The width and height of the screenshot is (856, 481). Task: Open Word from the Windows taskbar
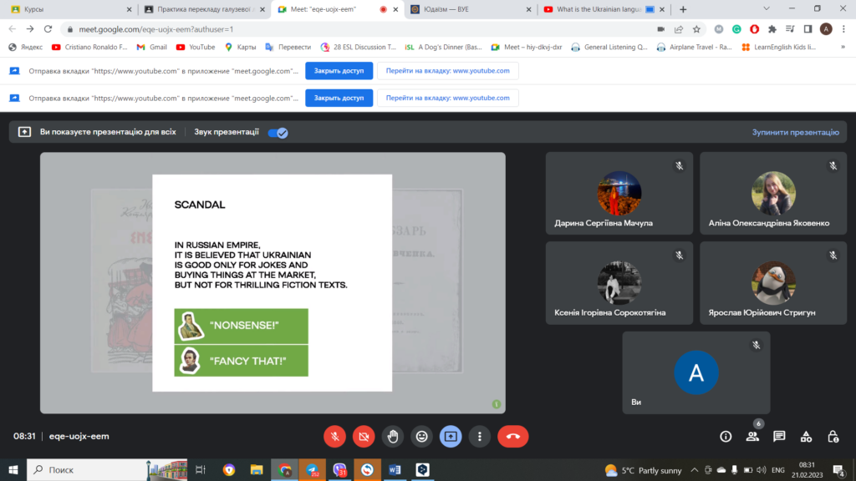(394, 470)
